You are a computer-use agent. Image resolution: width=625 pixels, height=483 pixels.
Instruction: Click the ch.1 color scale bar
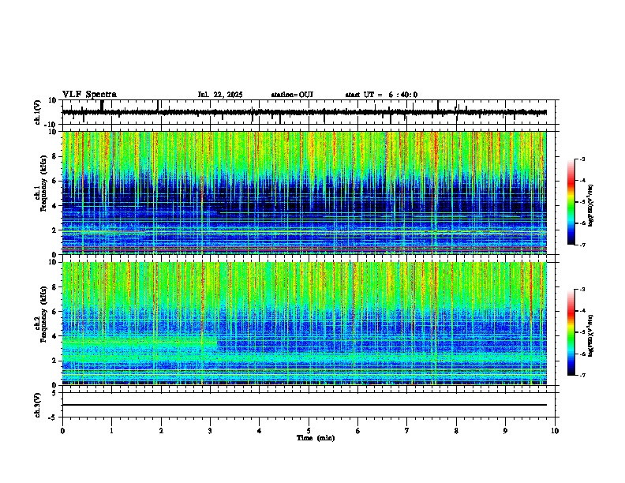tap(571, 202)
